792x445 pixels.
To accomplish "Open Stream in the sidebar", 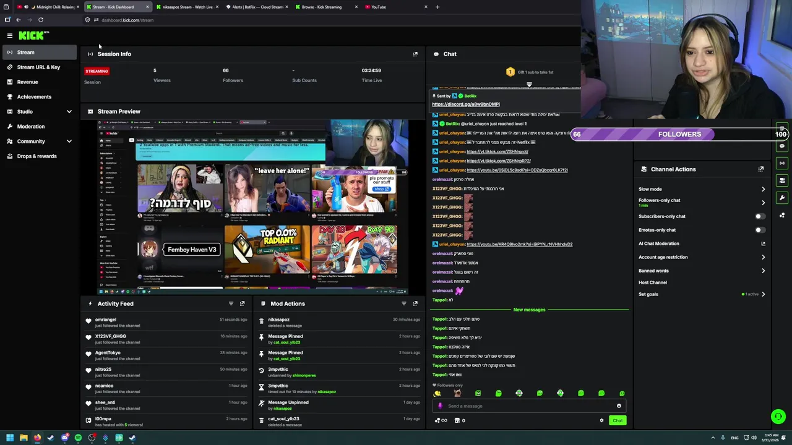I will tap(40, 53).
